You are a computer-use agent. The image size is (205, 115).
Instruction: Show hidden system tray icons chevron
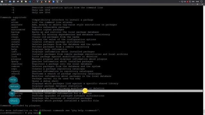[180, 2]
